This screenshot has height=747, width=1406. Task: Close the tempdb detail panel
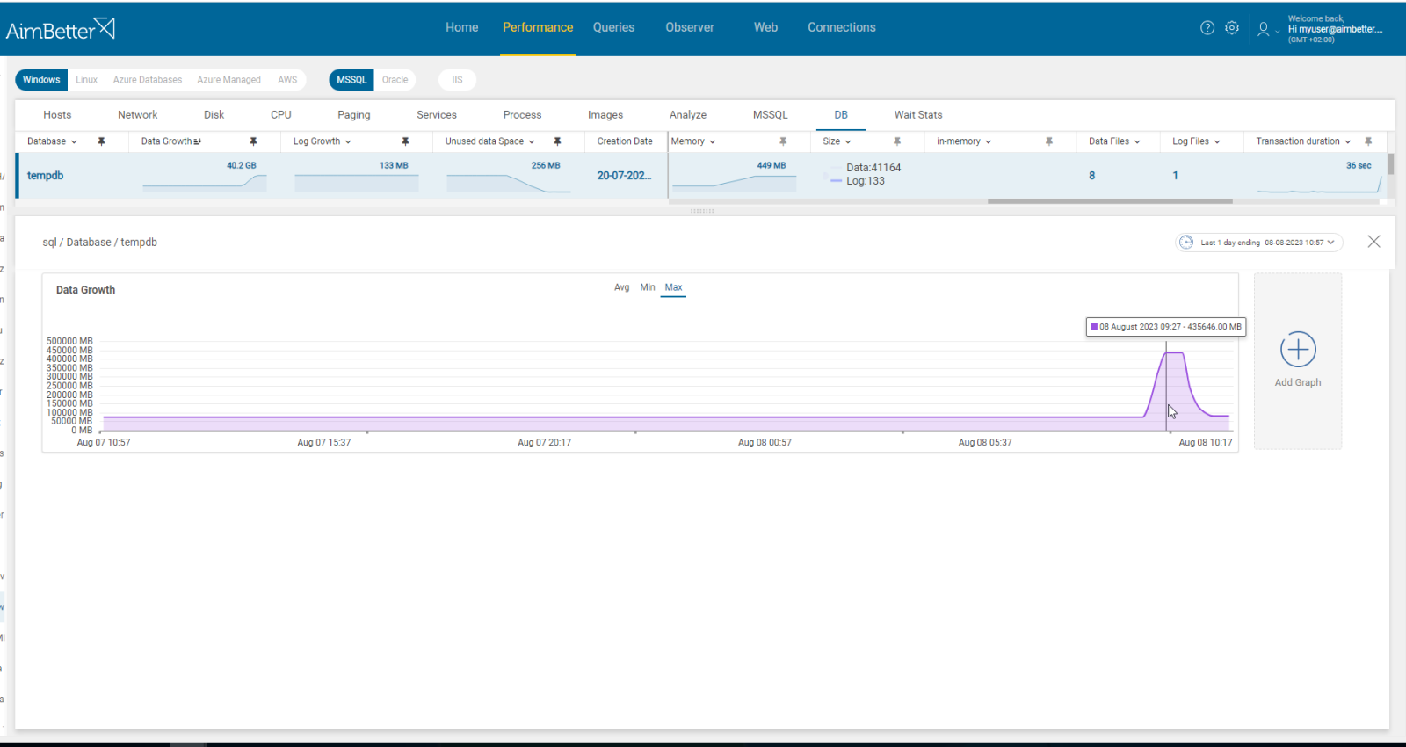point(1374,242)
